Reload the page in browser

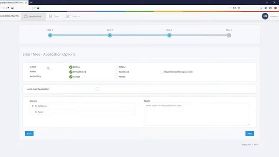(x=7, y=8)
